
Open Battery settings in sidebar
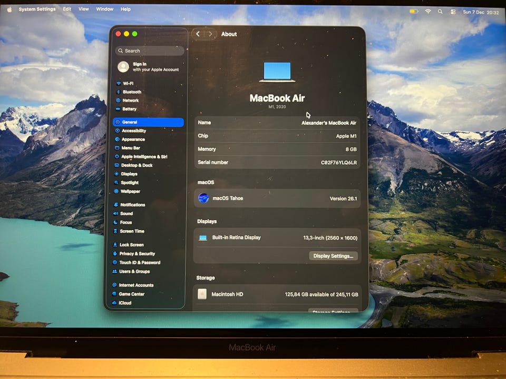pos(126,109)
